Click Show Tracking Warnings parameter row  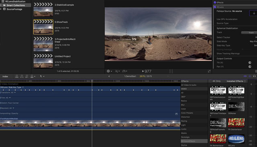(228, 54)
